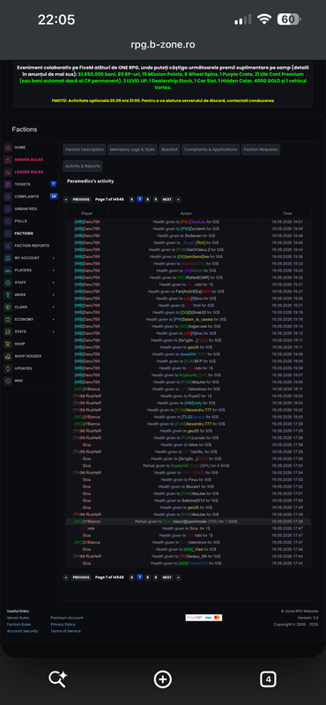Viewport: 326px width, 705px height.
Task: Click the top NEXT page button
Action: click(x=167, y=199)
